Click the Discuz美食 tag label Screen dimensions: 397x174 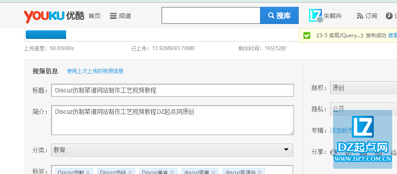click(x=154, y=172)
